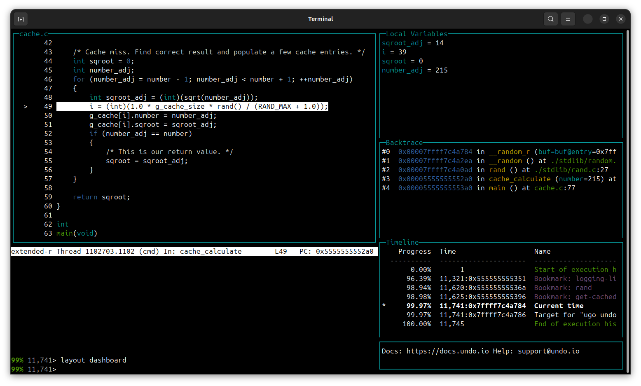Open the terminal search
This screenshot has height=386, width=641.
tap(550, 19)
